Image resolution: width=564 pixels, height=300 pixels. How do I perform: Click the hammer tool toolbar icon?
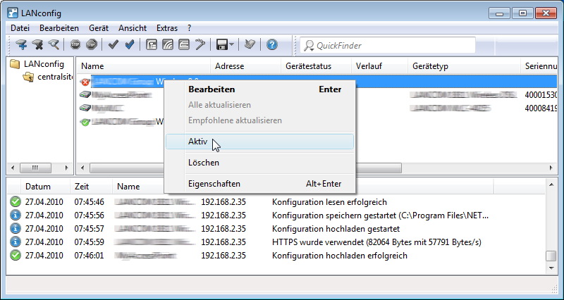[200, 45]
